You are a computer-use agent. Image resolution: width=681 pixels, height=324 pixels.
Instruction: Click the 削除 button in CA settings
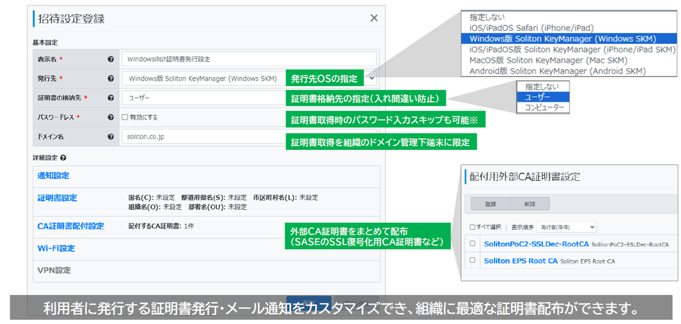[530, 204]
